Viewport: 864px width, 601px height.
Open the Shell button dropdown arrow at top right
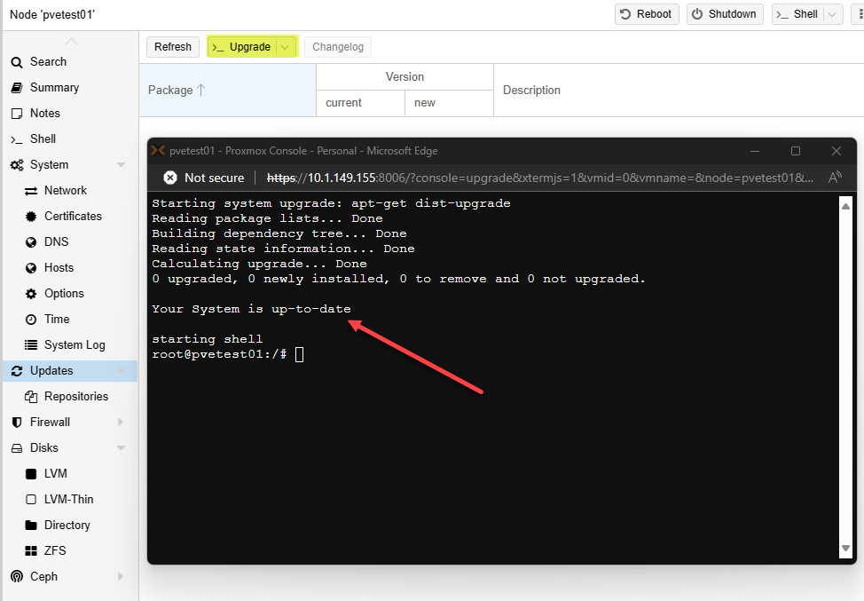tap(833, 14)
